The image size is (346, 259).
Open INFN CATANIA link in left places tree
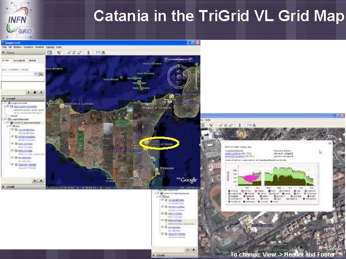pos(25,151)
